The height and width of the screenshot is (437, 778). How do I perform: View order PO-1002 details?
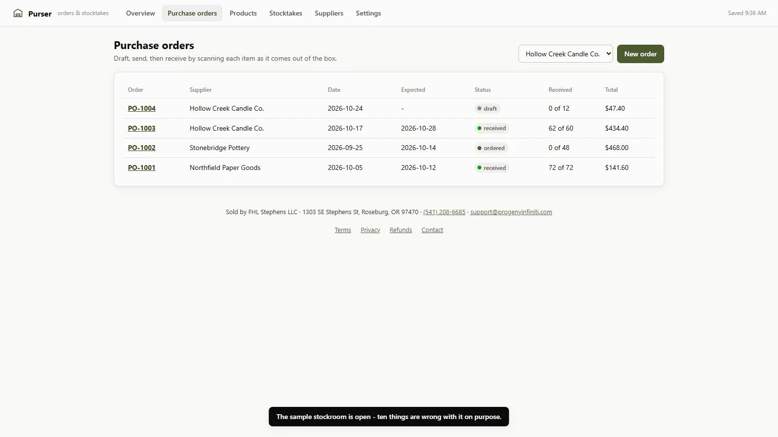[x=141, y=148]
